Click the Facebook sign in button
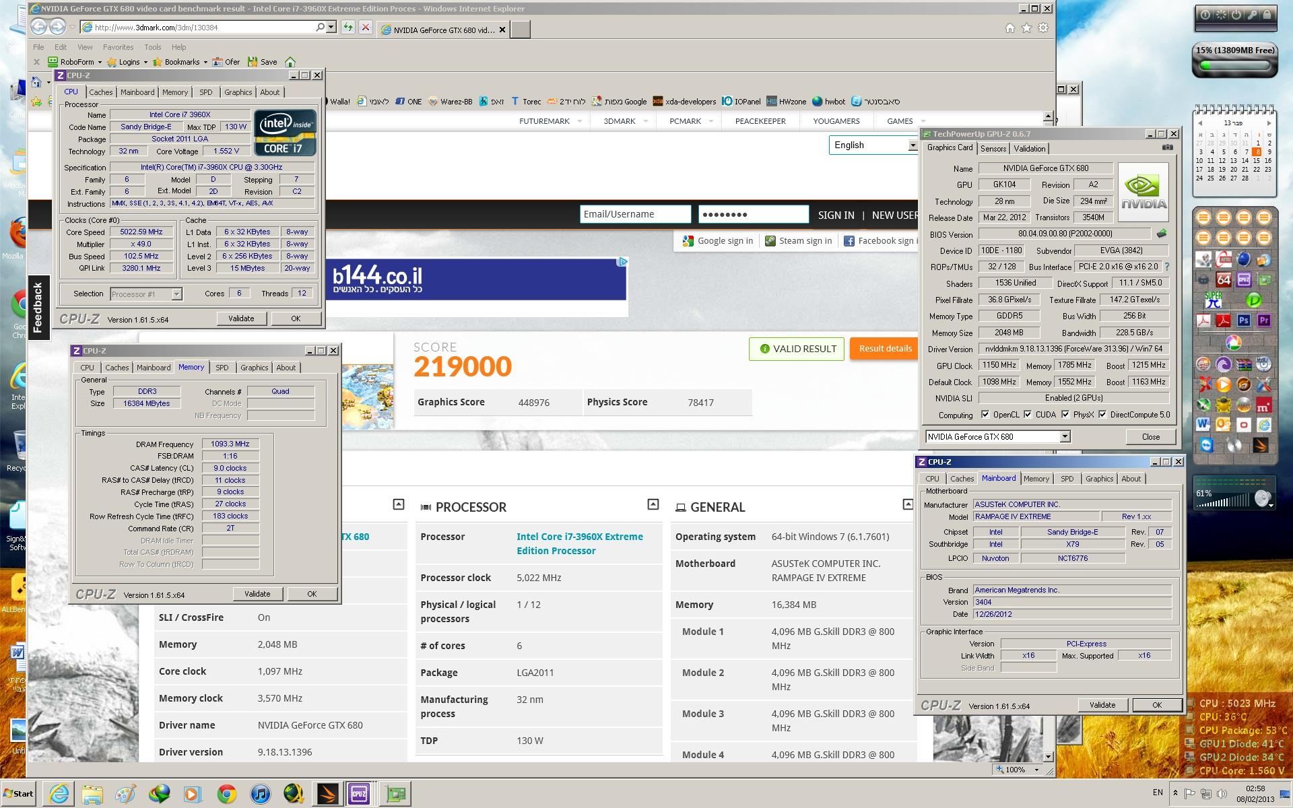The height and width of the screenshot is (808, 1293). pyautogui.click(x=880, y=240)
